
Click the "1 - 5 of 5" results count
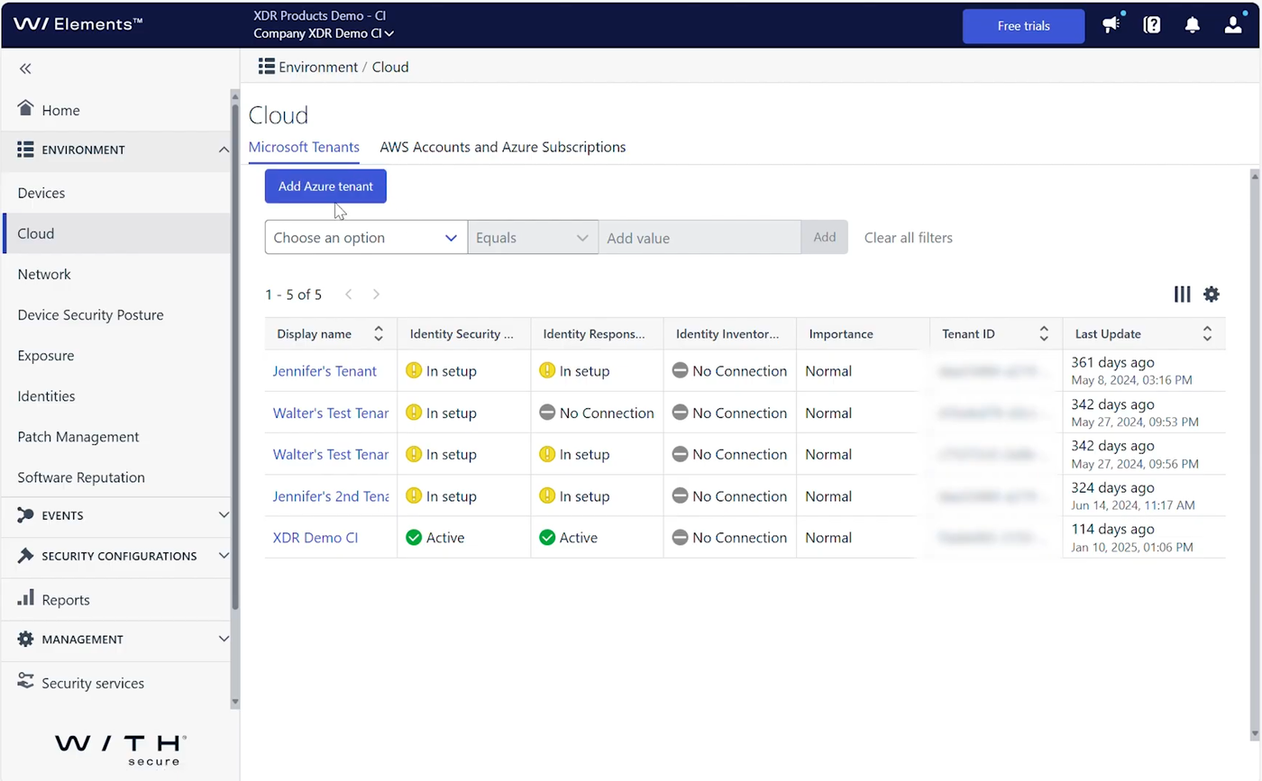tap(293, 295)
